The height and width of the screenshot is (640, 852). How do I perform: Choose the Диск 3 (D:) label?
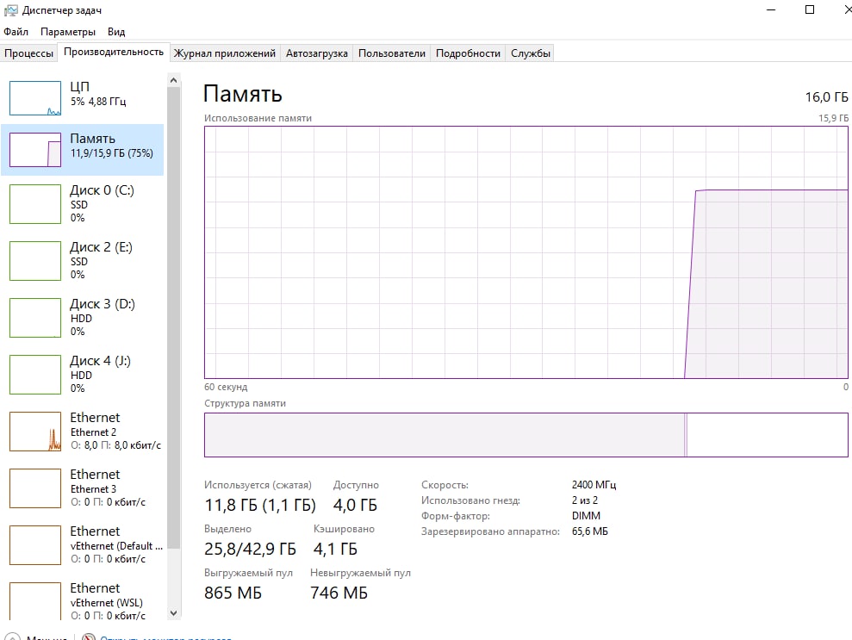[103, 304]
